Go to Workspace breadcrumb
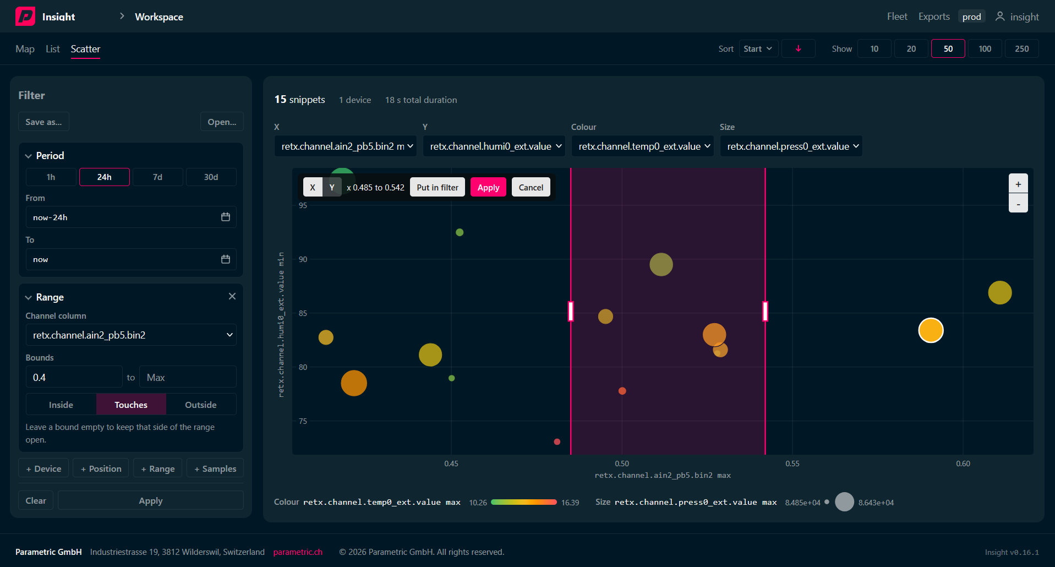Viewport: 1055px width, 567px height. [159, 17]
